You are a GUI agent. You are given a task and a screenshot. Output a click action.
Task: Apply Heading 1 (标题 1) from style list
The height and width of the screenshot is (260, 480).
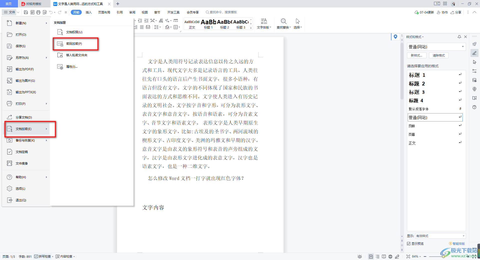point(435,75)
